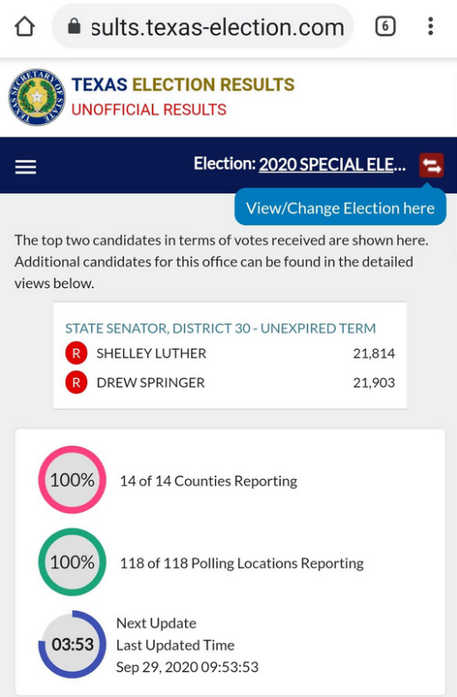The width and height of the screenshot is (457, 697).
Task: Select the Shelley Luther candidate row
Action: tap(230, 353)
